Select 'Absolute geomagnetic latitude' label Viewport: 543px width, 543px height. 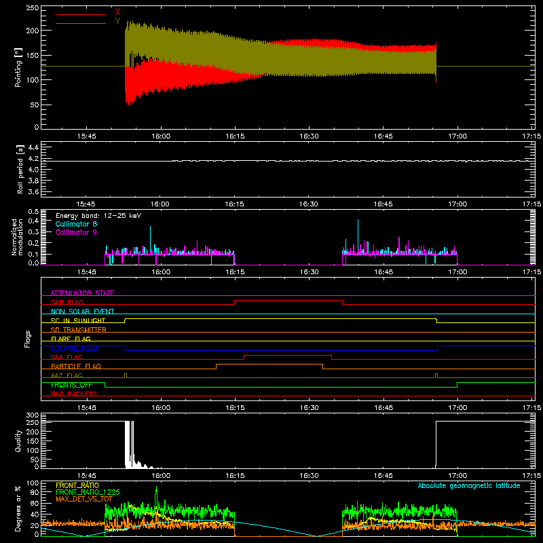(x=469, y=485)
